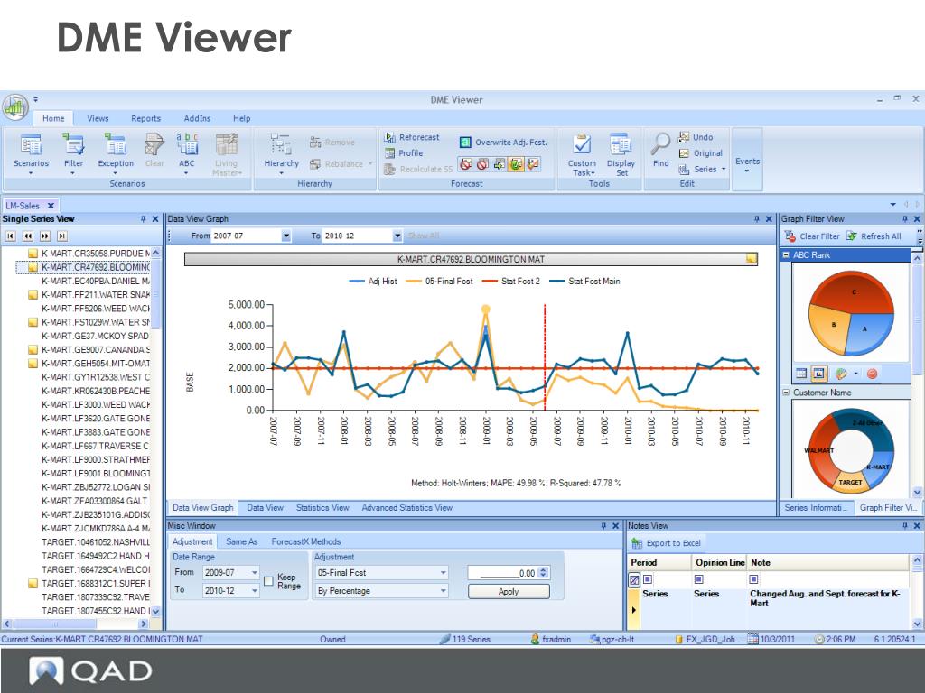This screenshot has height=693, width=925.
Task: Click the rightmost red check icon in the Forecast group
Action: (x=533, y=164)
